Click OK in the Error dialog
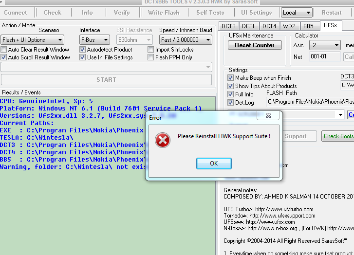Screen dimensions: 354x255 (214, 164)
